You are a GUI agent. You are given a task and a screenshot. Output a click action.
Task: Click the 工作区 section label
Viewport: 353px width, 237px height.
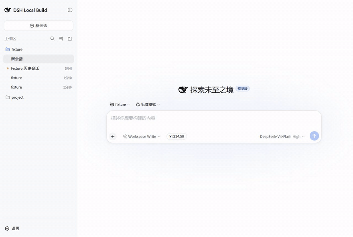10,39
